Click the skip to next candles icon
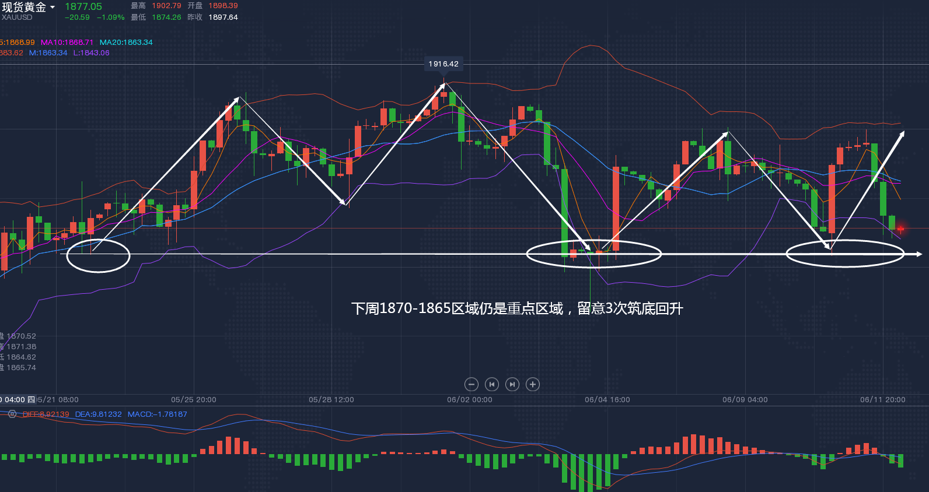 (x=512, y=384)
